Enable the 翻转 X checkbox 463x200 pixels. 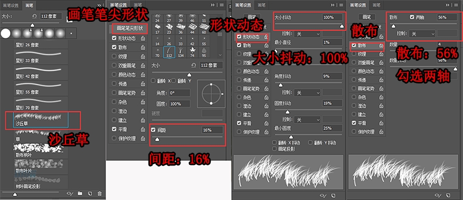153,80
